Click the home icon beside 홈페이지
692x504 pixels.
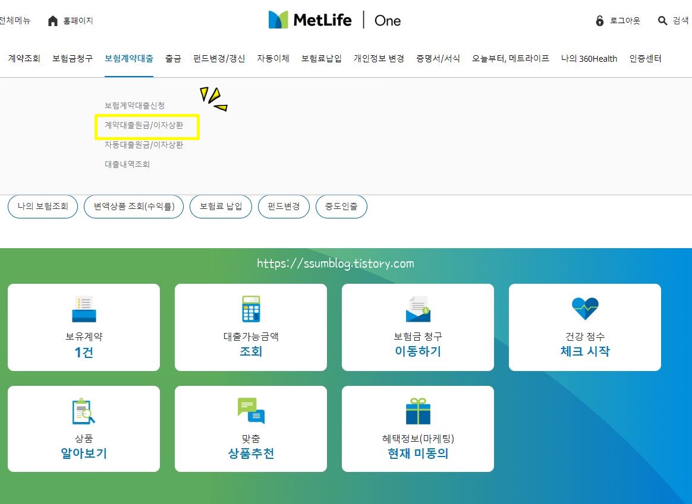(52, 21)
